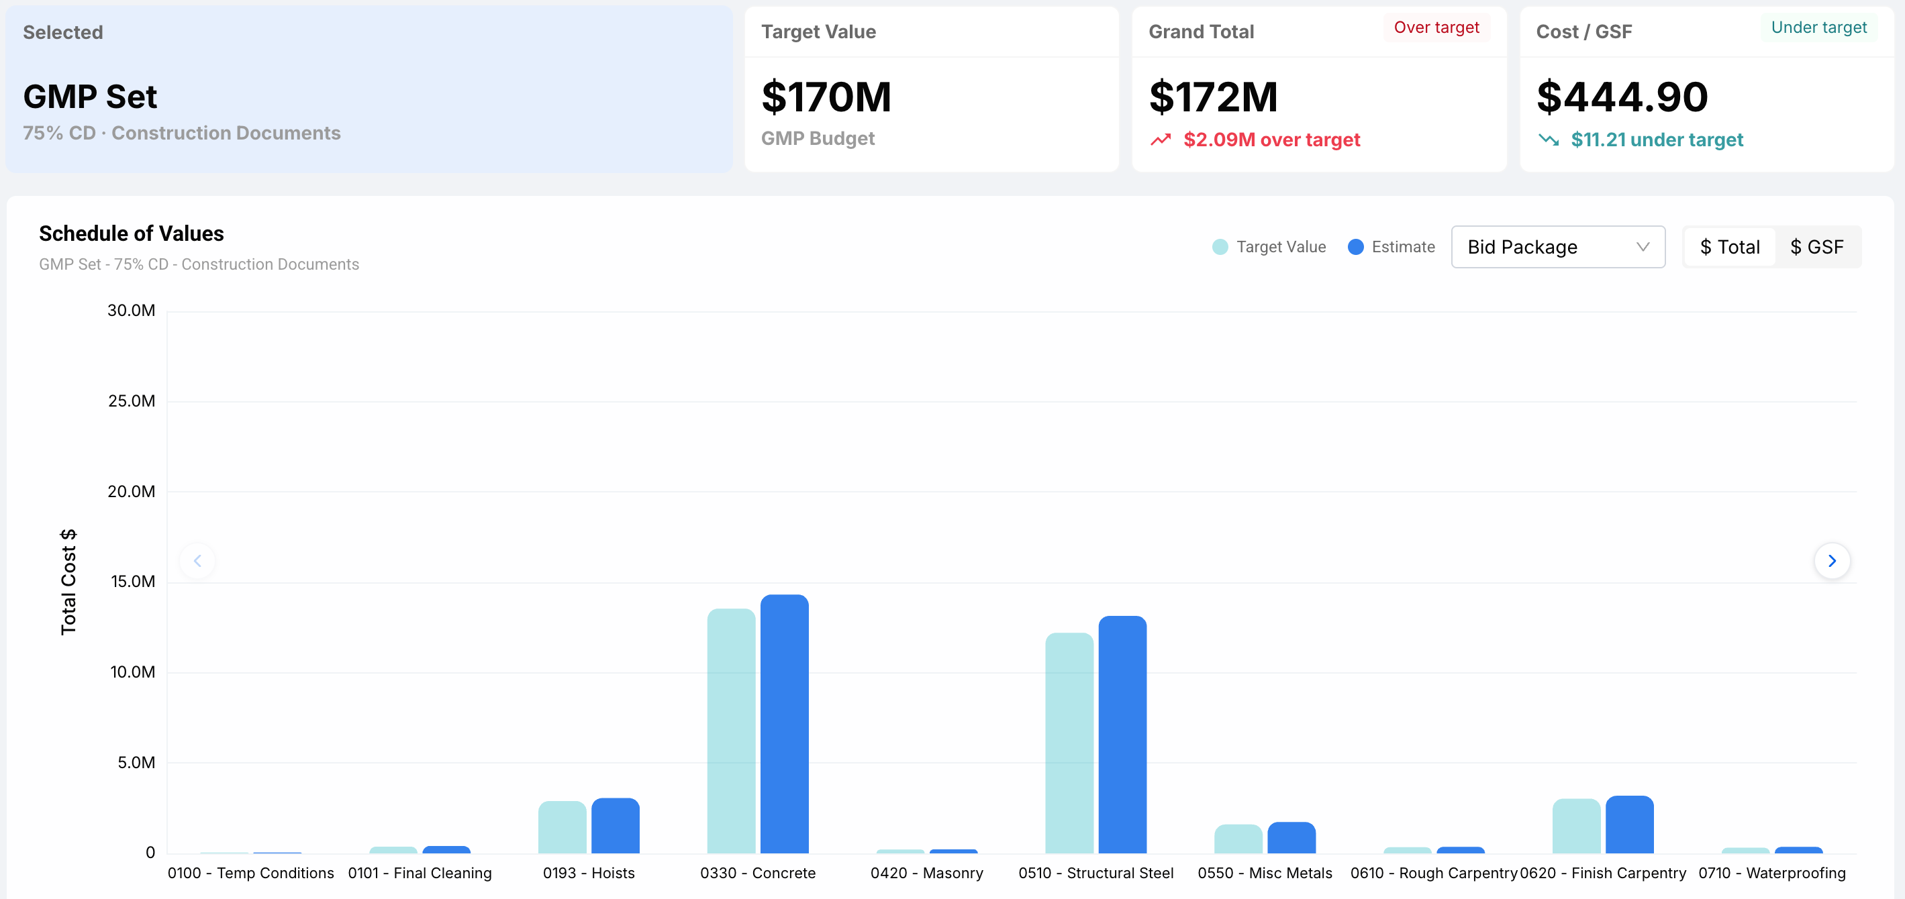This screenshot has width=1905, height=899.
Task: Click the red upward trend icon
Action: point(1161,140)
